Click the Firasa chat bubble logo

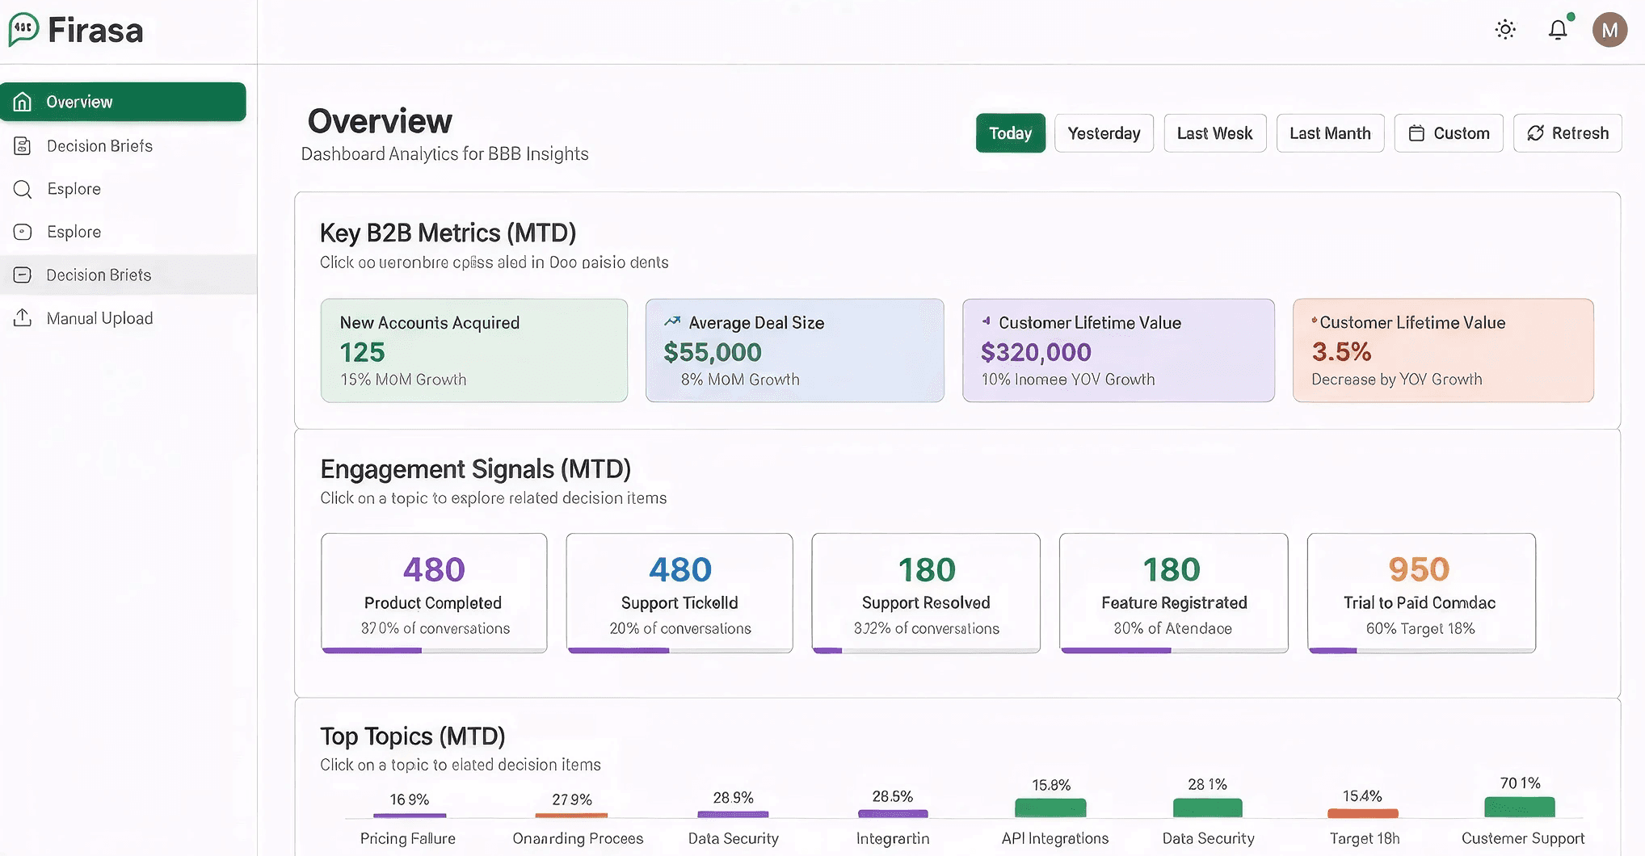tap(23, 30)
